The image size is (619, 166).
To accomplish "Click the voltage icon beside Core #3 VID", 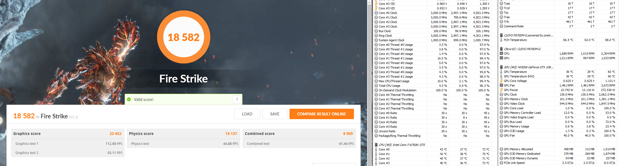I will [376, 8].
